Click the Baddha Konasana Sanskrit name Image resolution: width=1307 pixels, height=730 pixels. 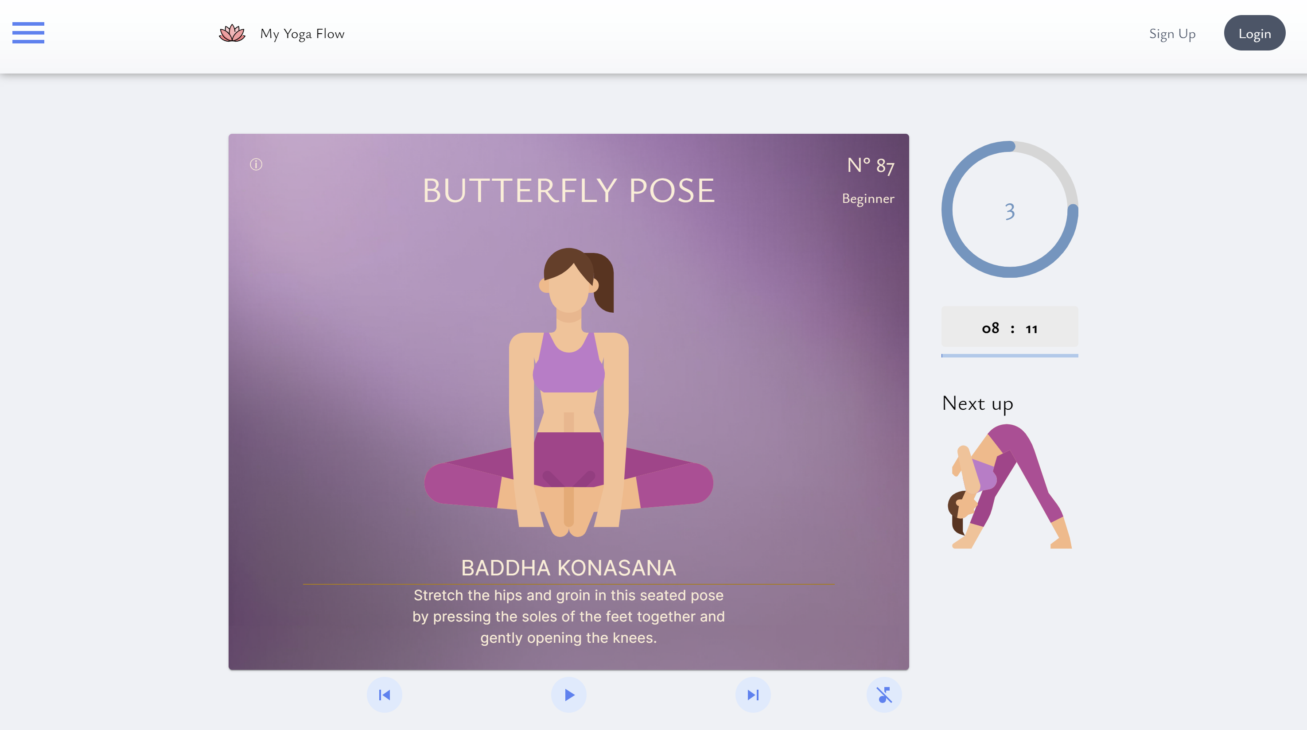click(568, 568)
